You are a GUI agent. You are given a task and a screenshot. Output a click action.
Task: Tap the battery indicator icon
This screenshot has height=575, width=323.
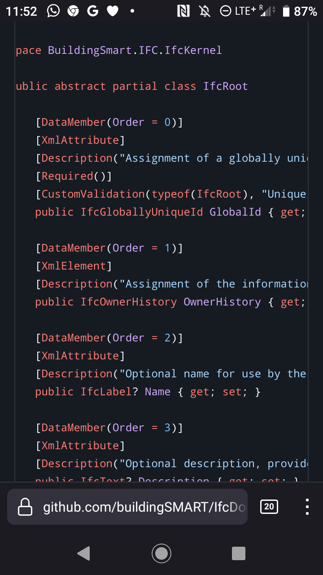pos(287,10)
